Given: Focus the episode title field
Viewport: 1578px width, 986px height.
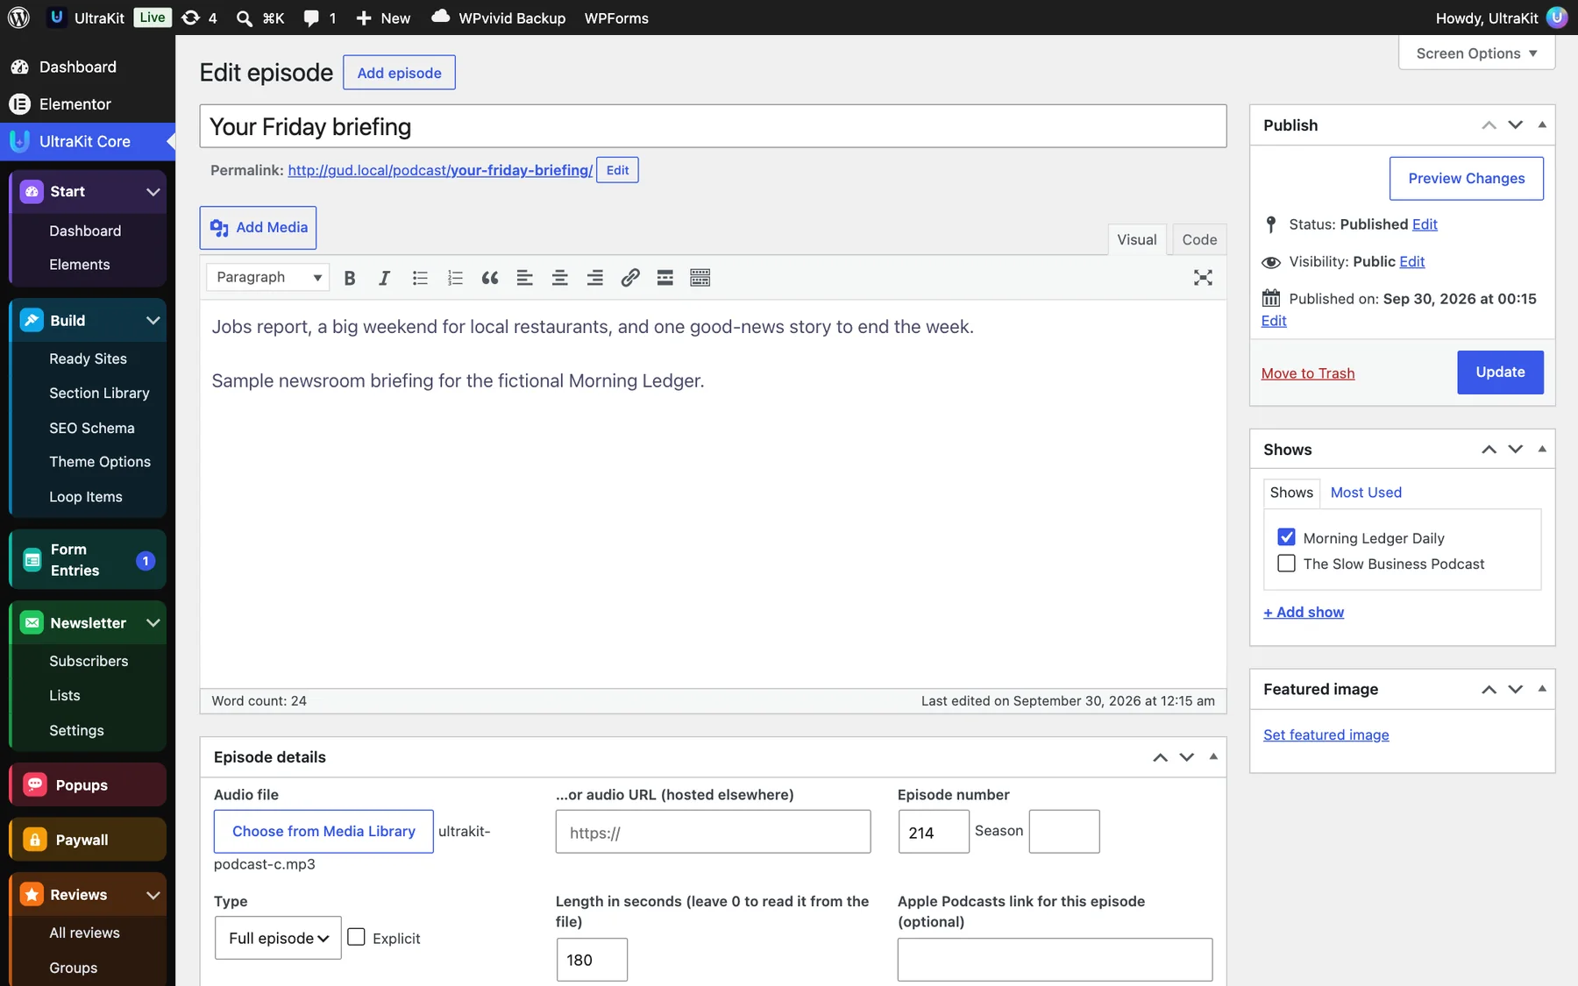Looking at the screenshot, I should coord(714,126).
